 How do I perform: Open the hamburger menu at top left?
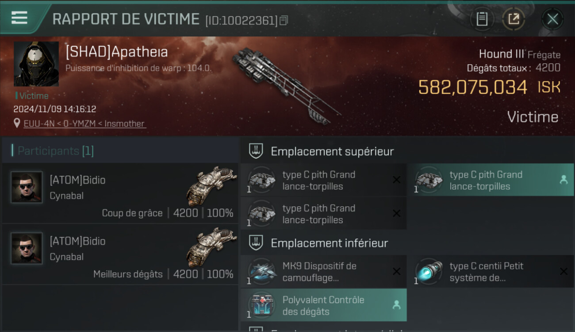tap(19, 18)
